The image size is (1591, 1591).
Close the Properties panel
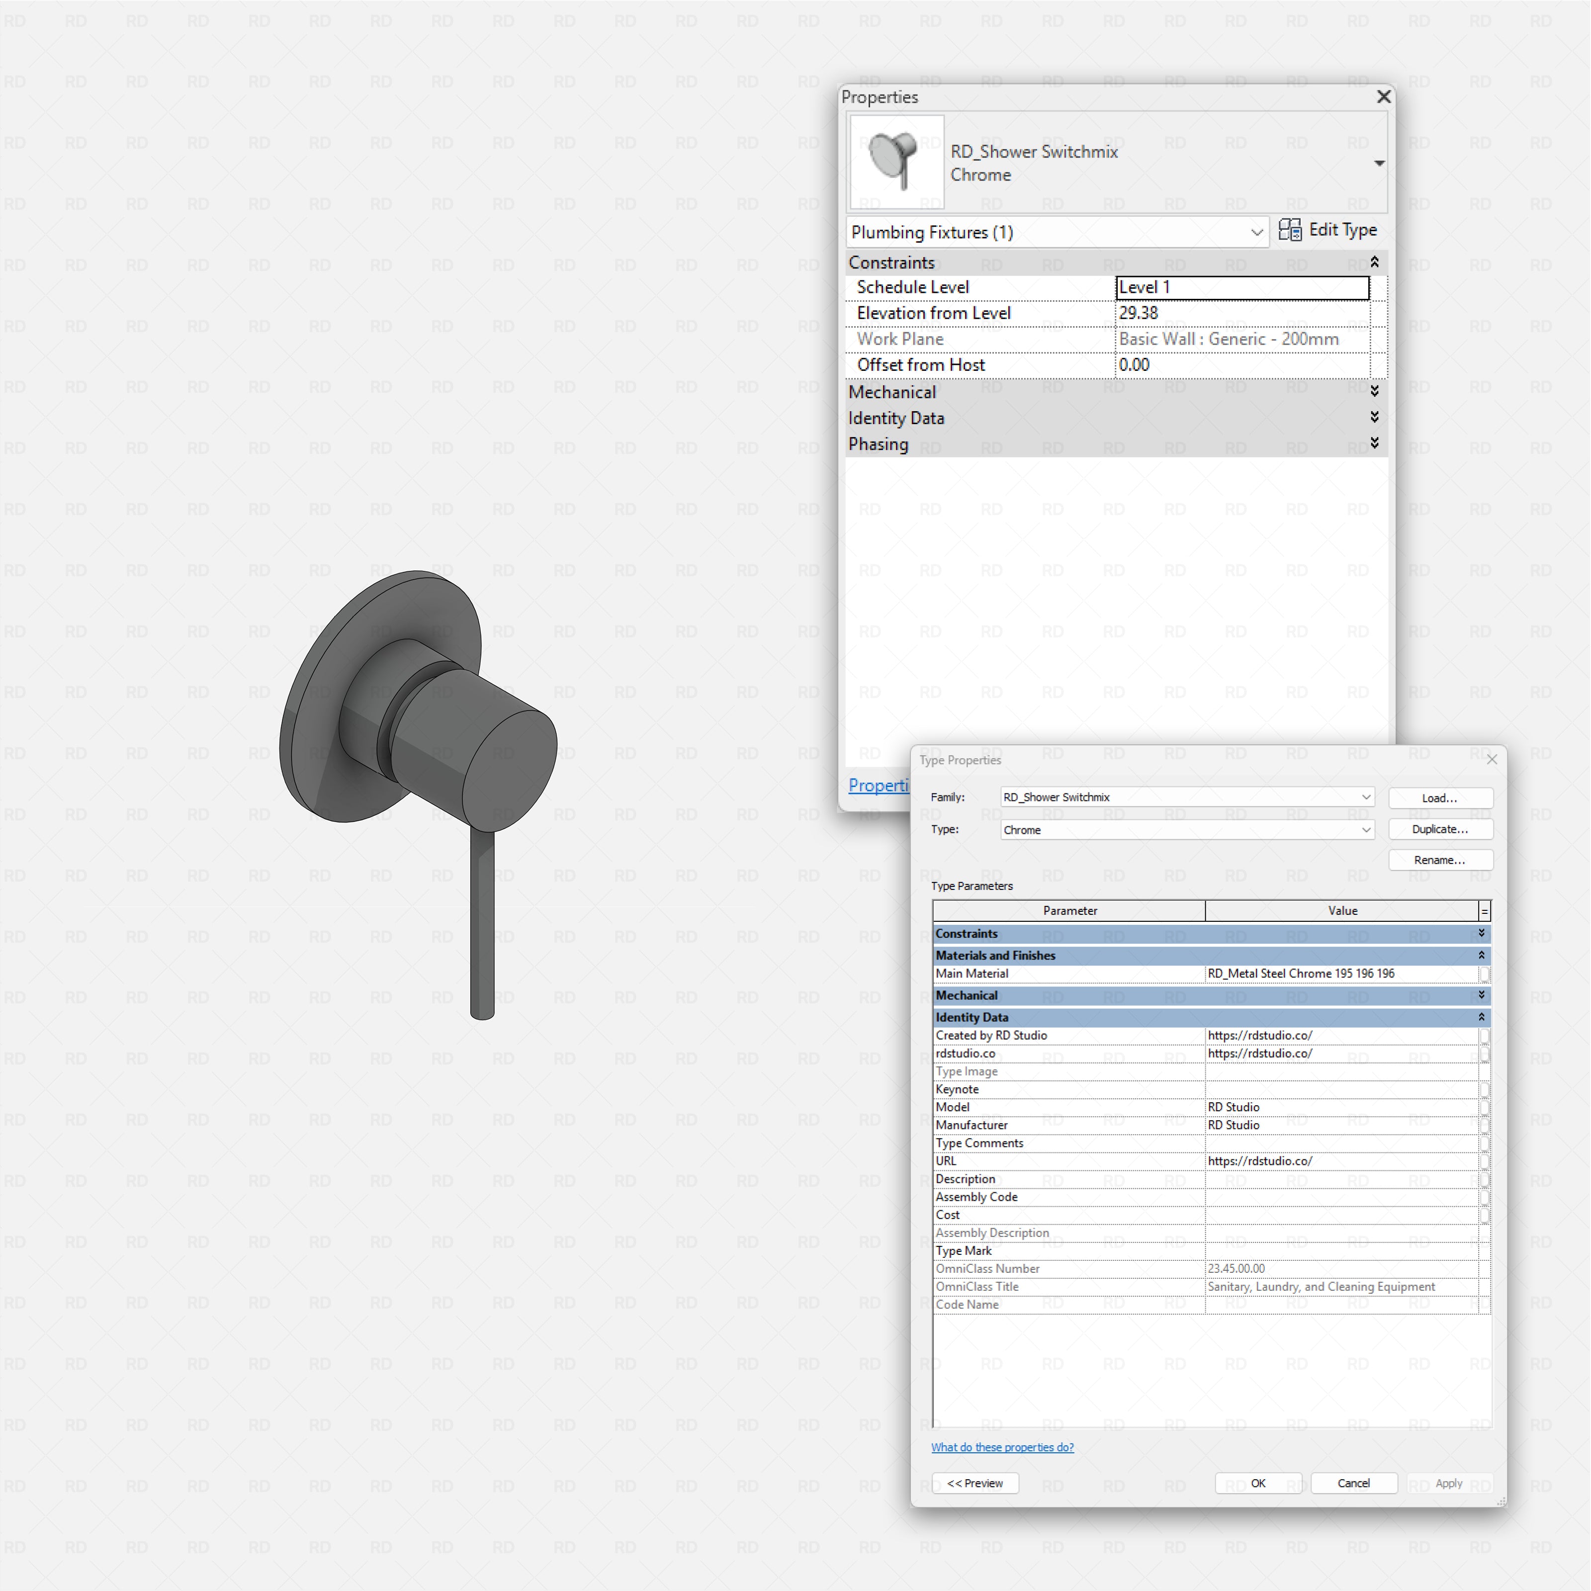[1384, 97]
